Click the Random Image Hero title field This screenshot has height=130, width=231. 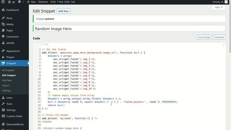coord(129,29)
